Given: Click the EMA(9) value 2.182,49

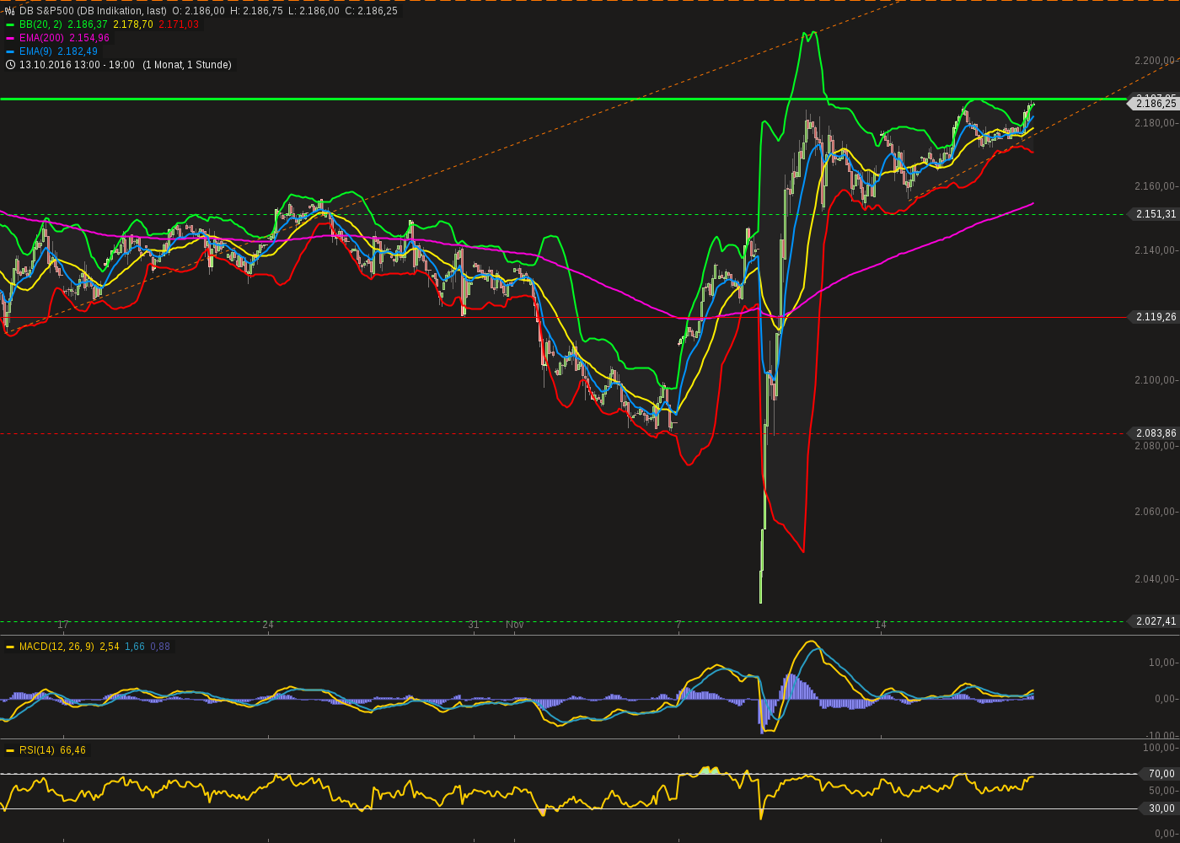Looking at the screenshot, I should 78,51.
